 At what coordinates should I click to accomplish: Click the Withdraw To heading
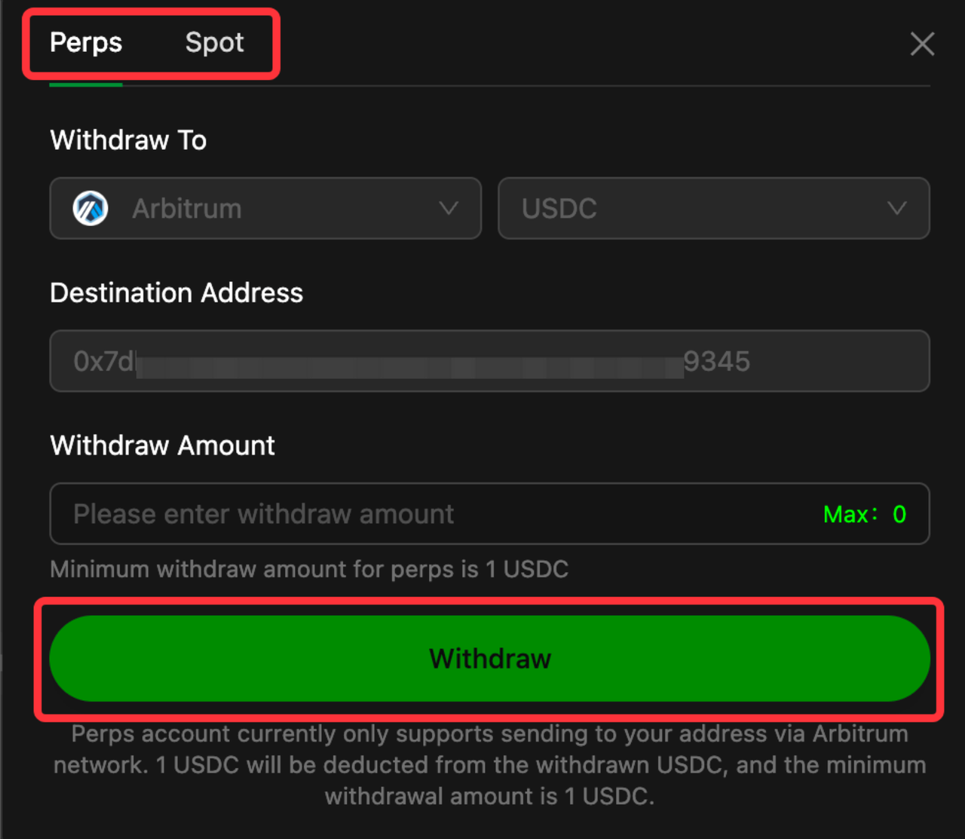(x=128, y=140)
